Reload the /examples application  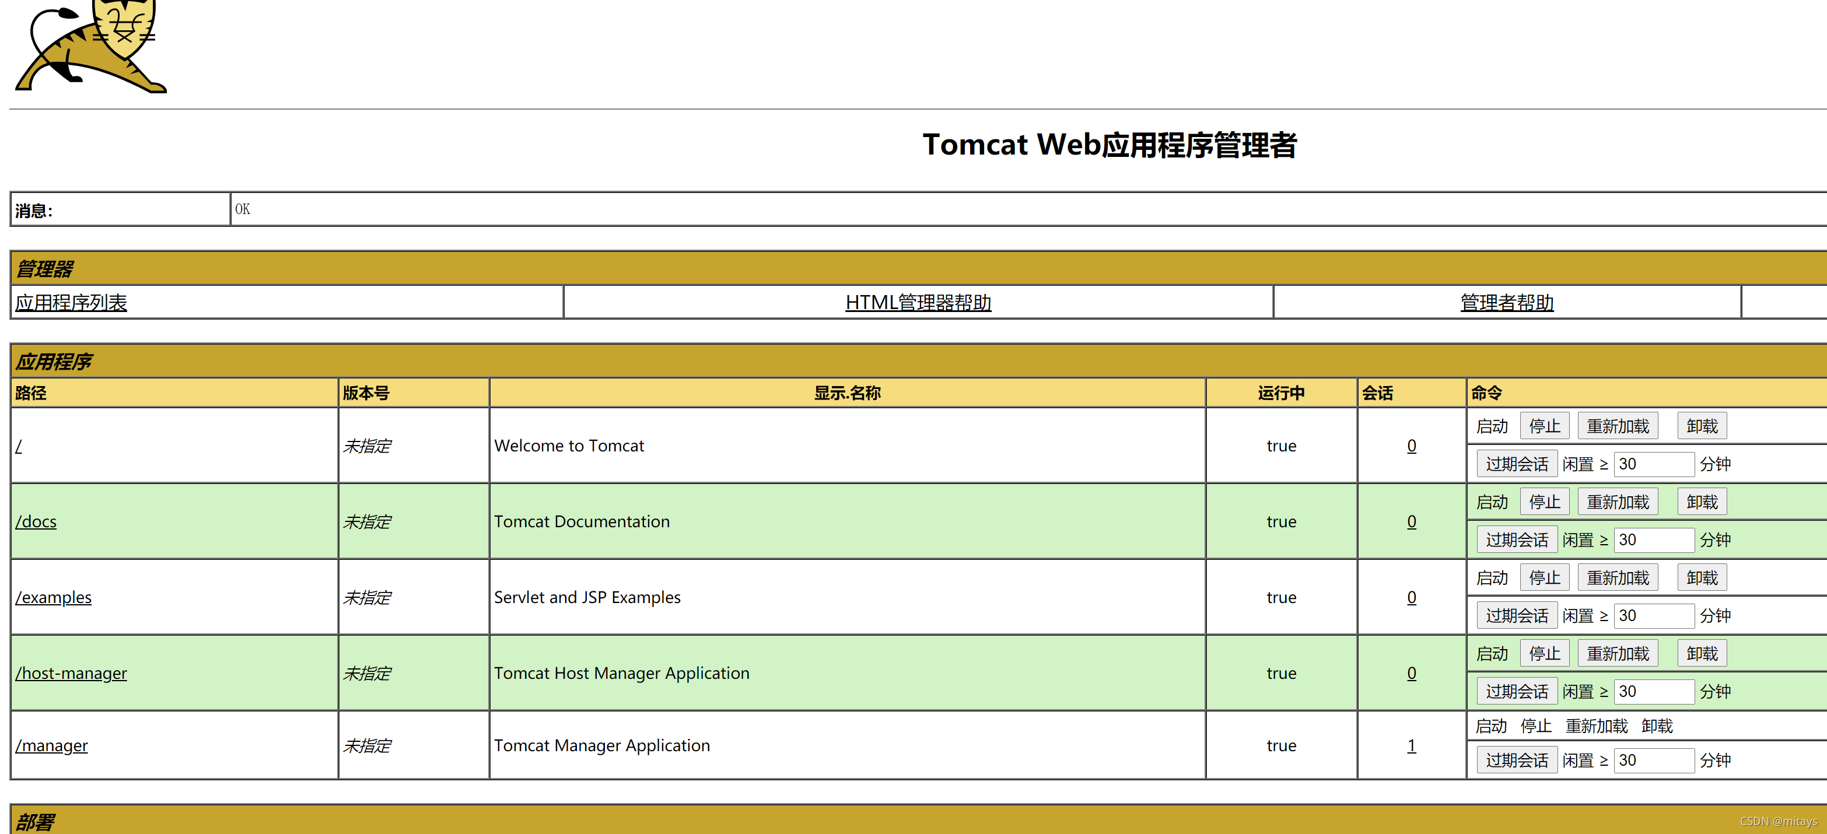(1617, 578)
